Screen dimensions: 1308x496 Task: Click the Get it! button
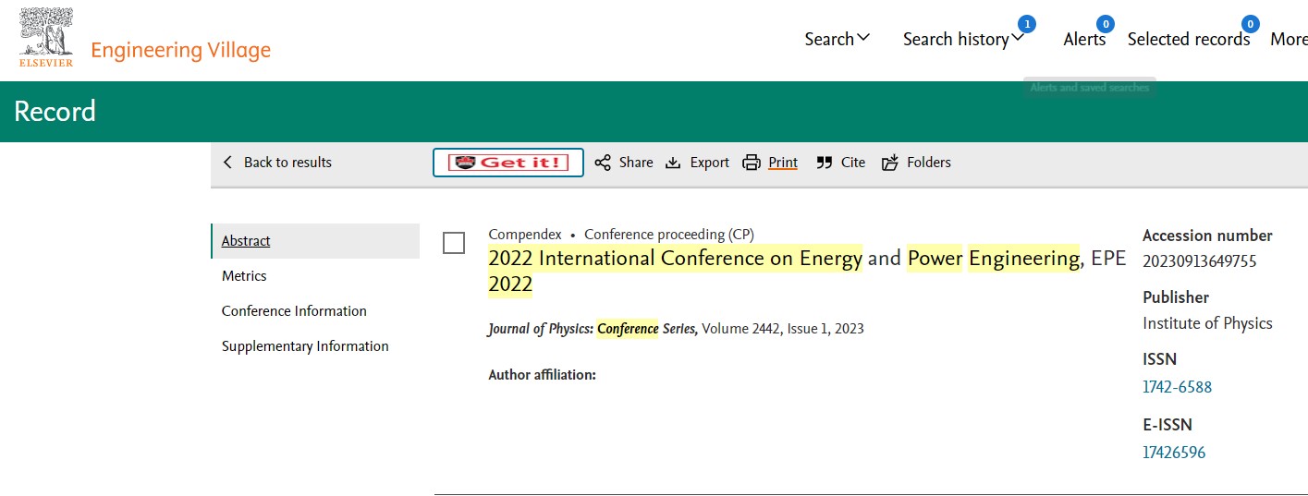point(508,163)
